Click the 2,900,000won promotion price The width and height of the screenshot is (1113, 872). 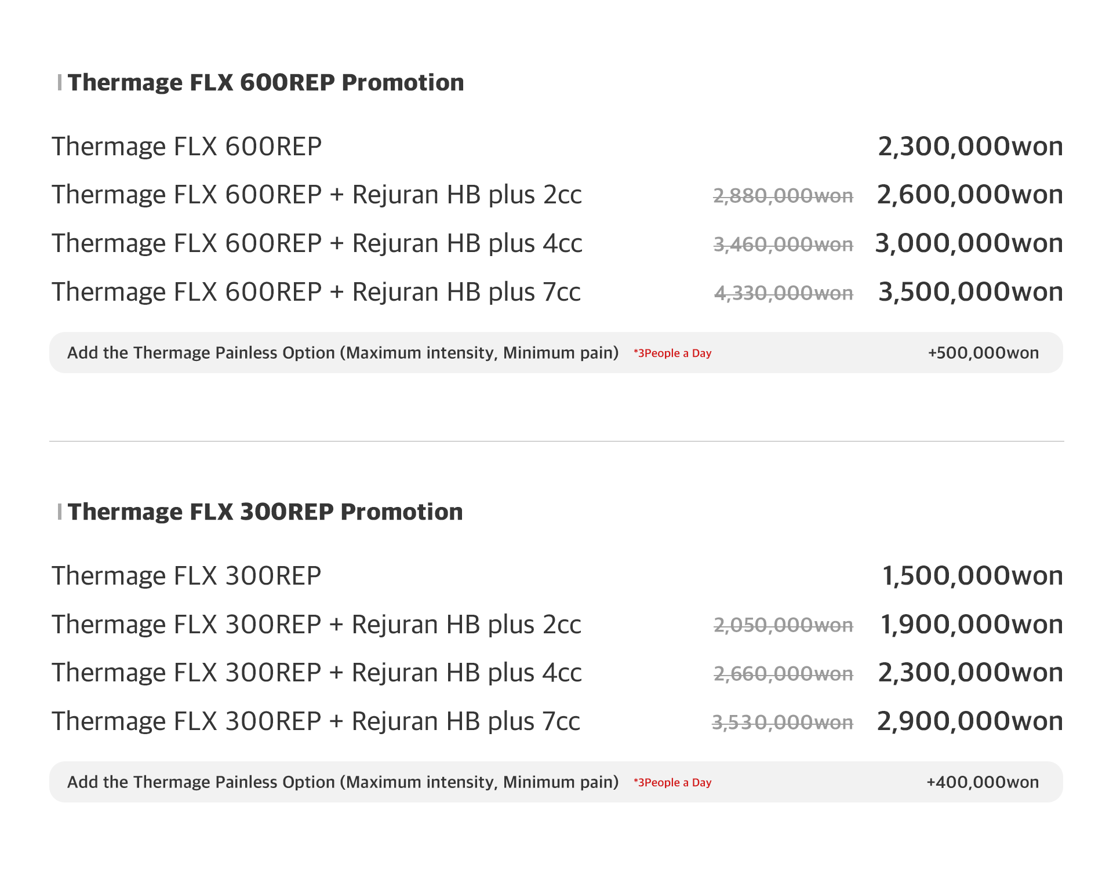[x=970, y=721]
